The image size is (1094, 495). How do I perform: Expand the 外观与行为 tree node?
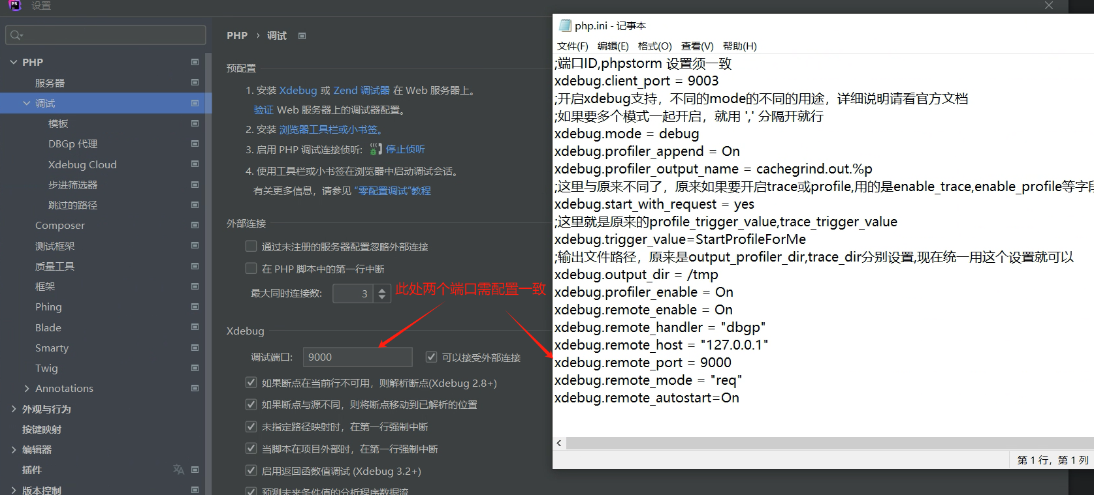click(14, 409)
